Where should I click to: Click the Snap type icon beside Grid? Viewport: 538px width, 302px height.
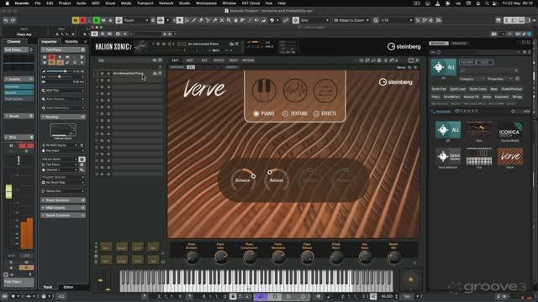pyautogui.click(x=296, y=20)
